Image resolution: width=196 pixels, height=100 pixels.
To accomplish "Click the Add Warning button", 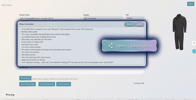I will coord(25,78).
